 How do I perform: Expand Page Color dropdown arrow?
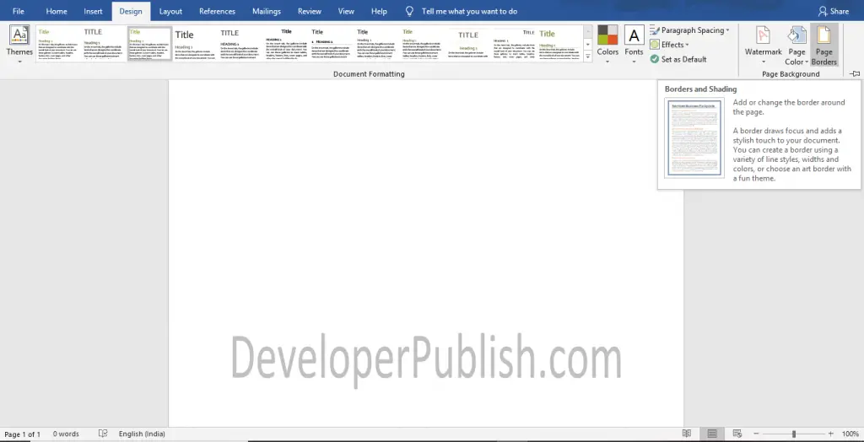(x=806, y=62)
